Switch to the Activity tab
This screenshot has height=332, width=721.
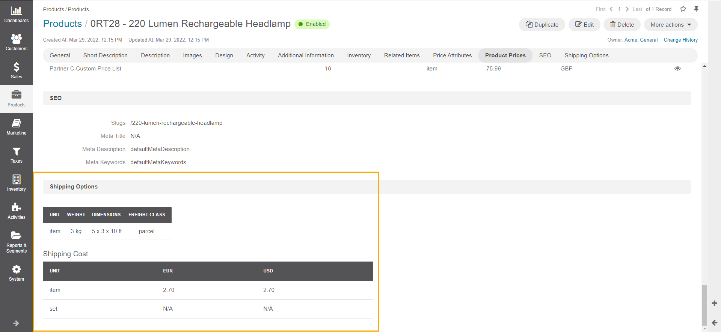point(255,55)
